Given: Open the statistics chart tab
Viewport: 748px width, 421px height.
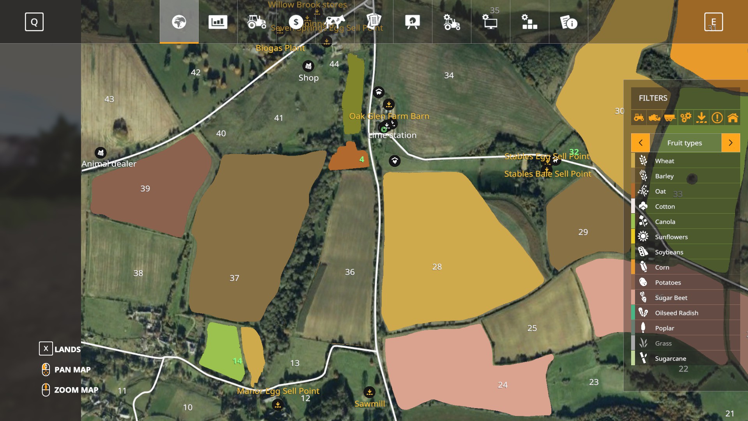Looking at the screenshot, I should point(218,22).
